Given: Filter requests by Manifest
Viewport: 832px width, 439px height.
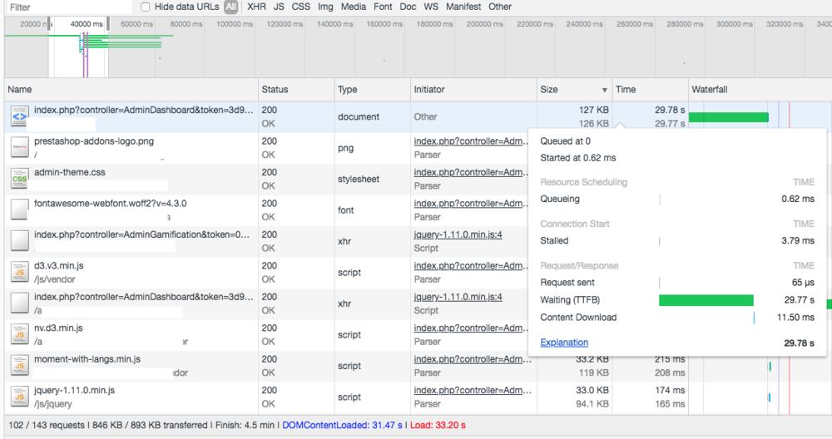Looking at the screenshot, I should [463, 7].
